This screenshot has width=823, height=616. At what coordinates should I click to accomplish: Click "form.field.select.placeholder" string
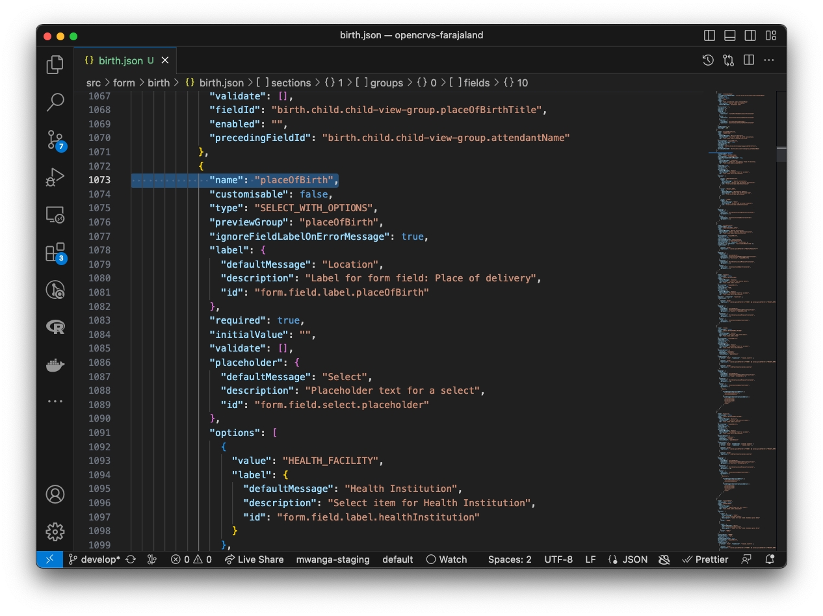tap(342, 405)
